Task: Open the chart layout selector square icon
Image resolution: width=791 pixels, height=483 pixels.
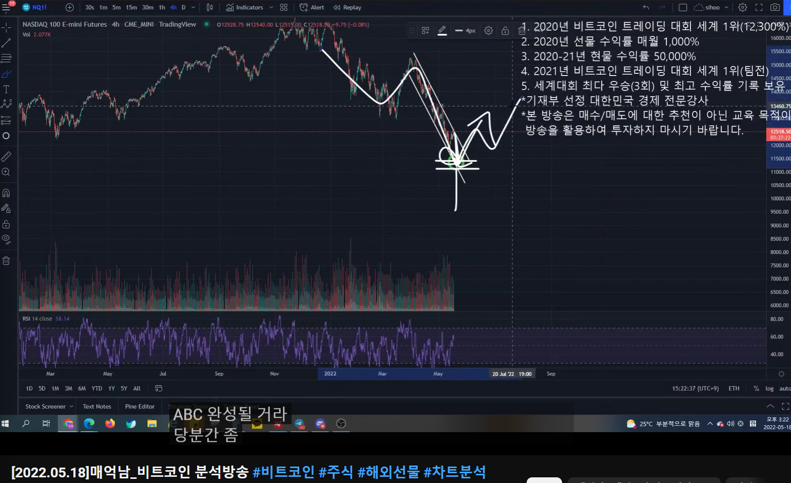Action: click(683, 8)
